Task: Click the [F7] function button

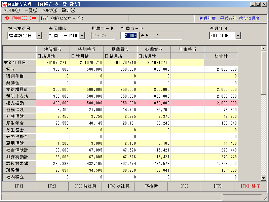Action: (x=218, y=187)
